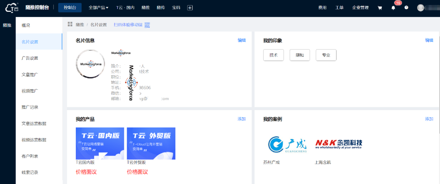Select the 专业 impression tag
The height and width of the screenshot is (184, 440).
click(326, 55)
